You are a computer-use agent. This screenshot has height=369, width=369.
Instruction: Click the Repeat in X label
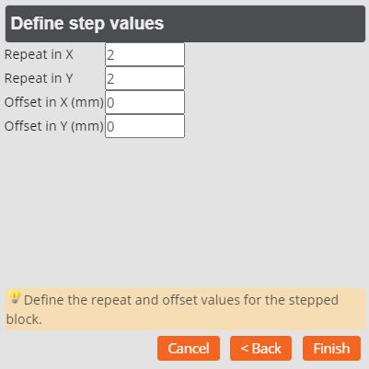(39, 54)
